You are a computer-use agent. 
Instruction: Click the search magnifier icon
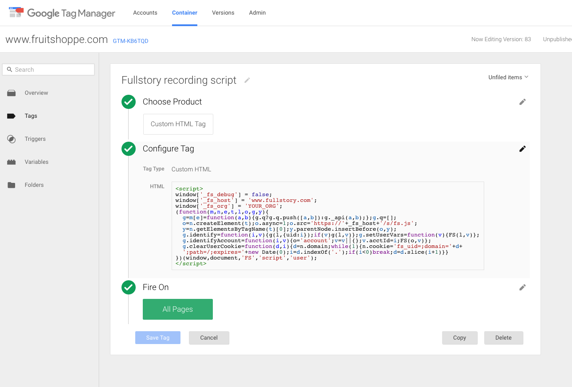(x=9, y=70)
